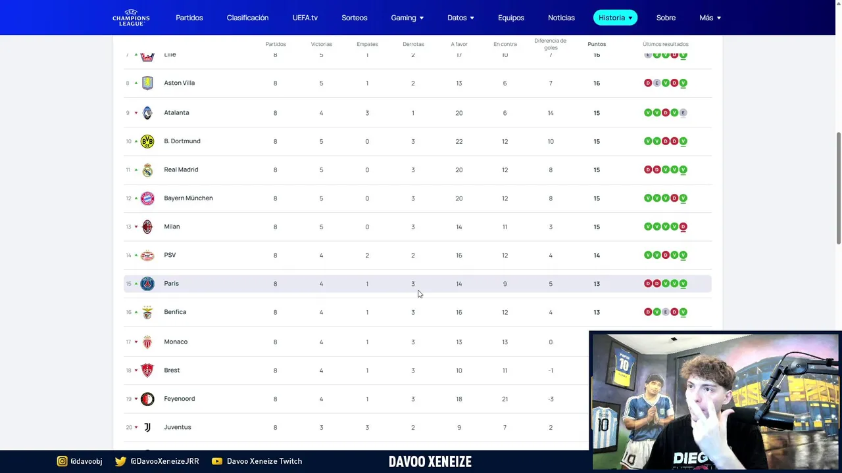Click the Benfica club crest
842x473 pixels.
pos(147,312)
